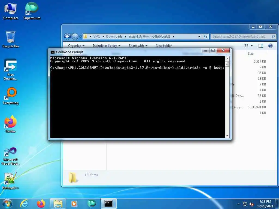Select the Free Download Manager desktop shortcut
Viewport: 279px width, 209px height.
11,69
